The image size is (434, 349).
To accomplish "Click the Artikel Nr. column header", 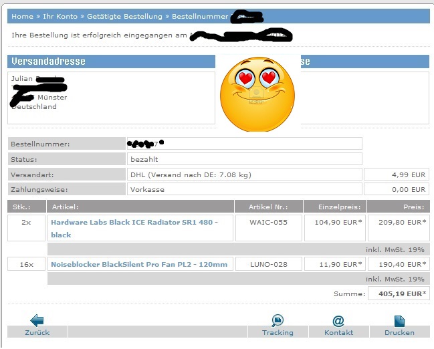I will (268, 207).
